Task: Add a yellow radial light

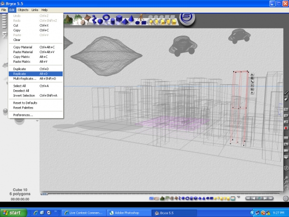Action: coord(151,22)
